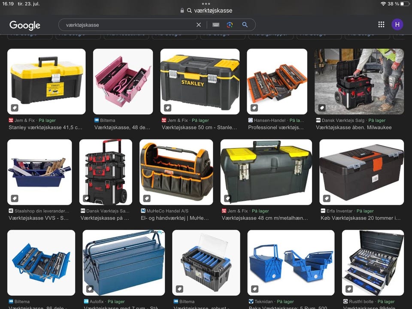Click the Google logo
The width and height of the screenshot is (412, 309).
(x=25, y=25)
